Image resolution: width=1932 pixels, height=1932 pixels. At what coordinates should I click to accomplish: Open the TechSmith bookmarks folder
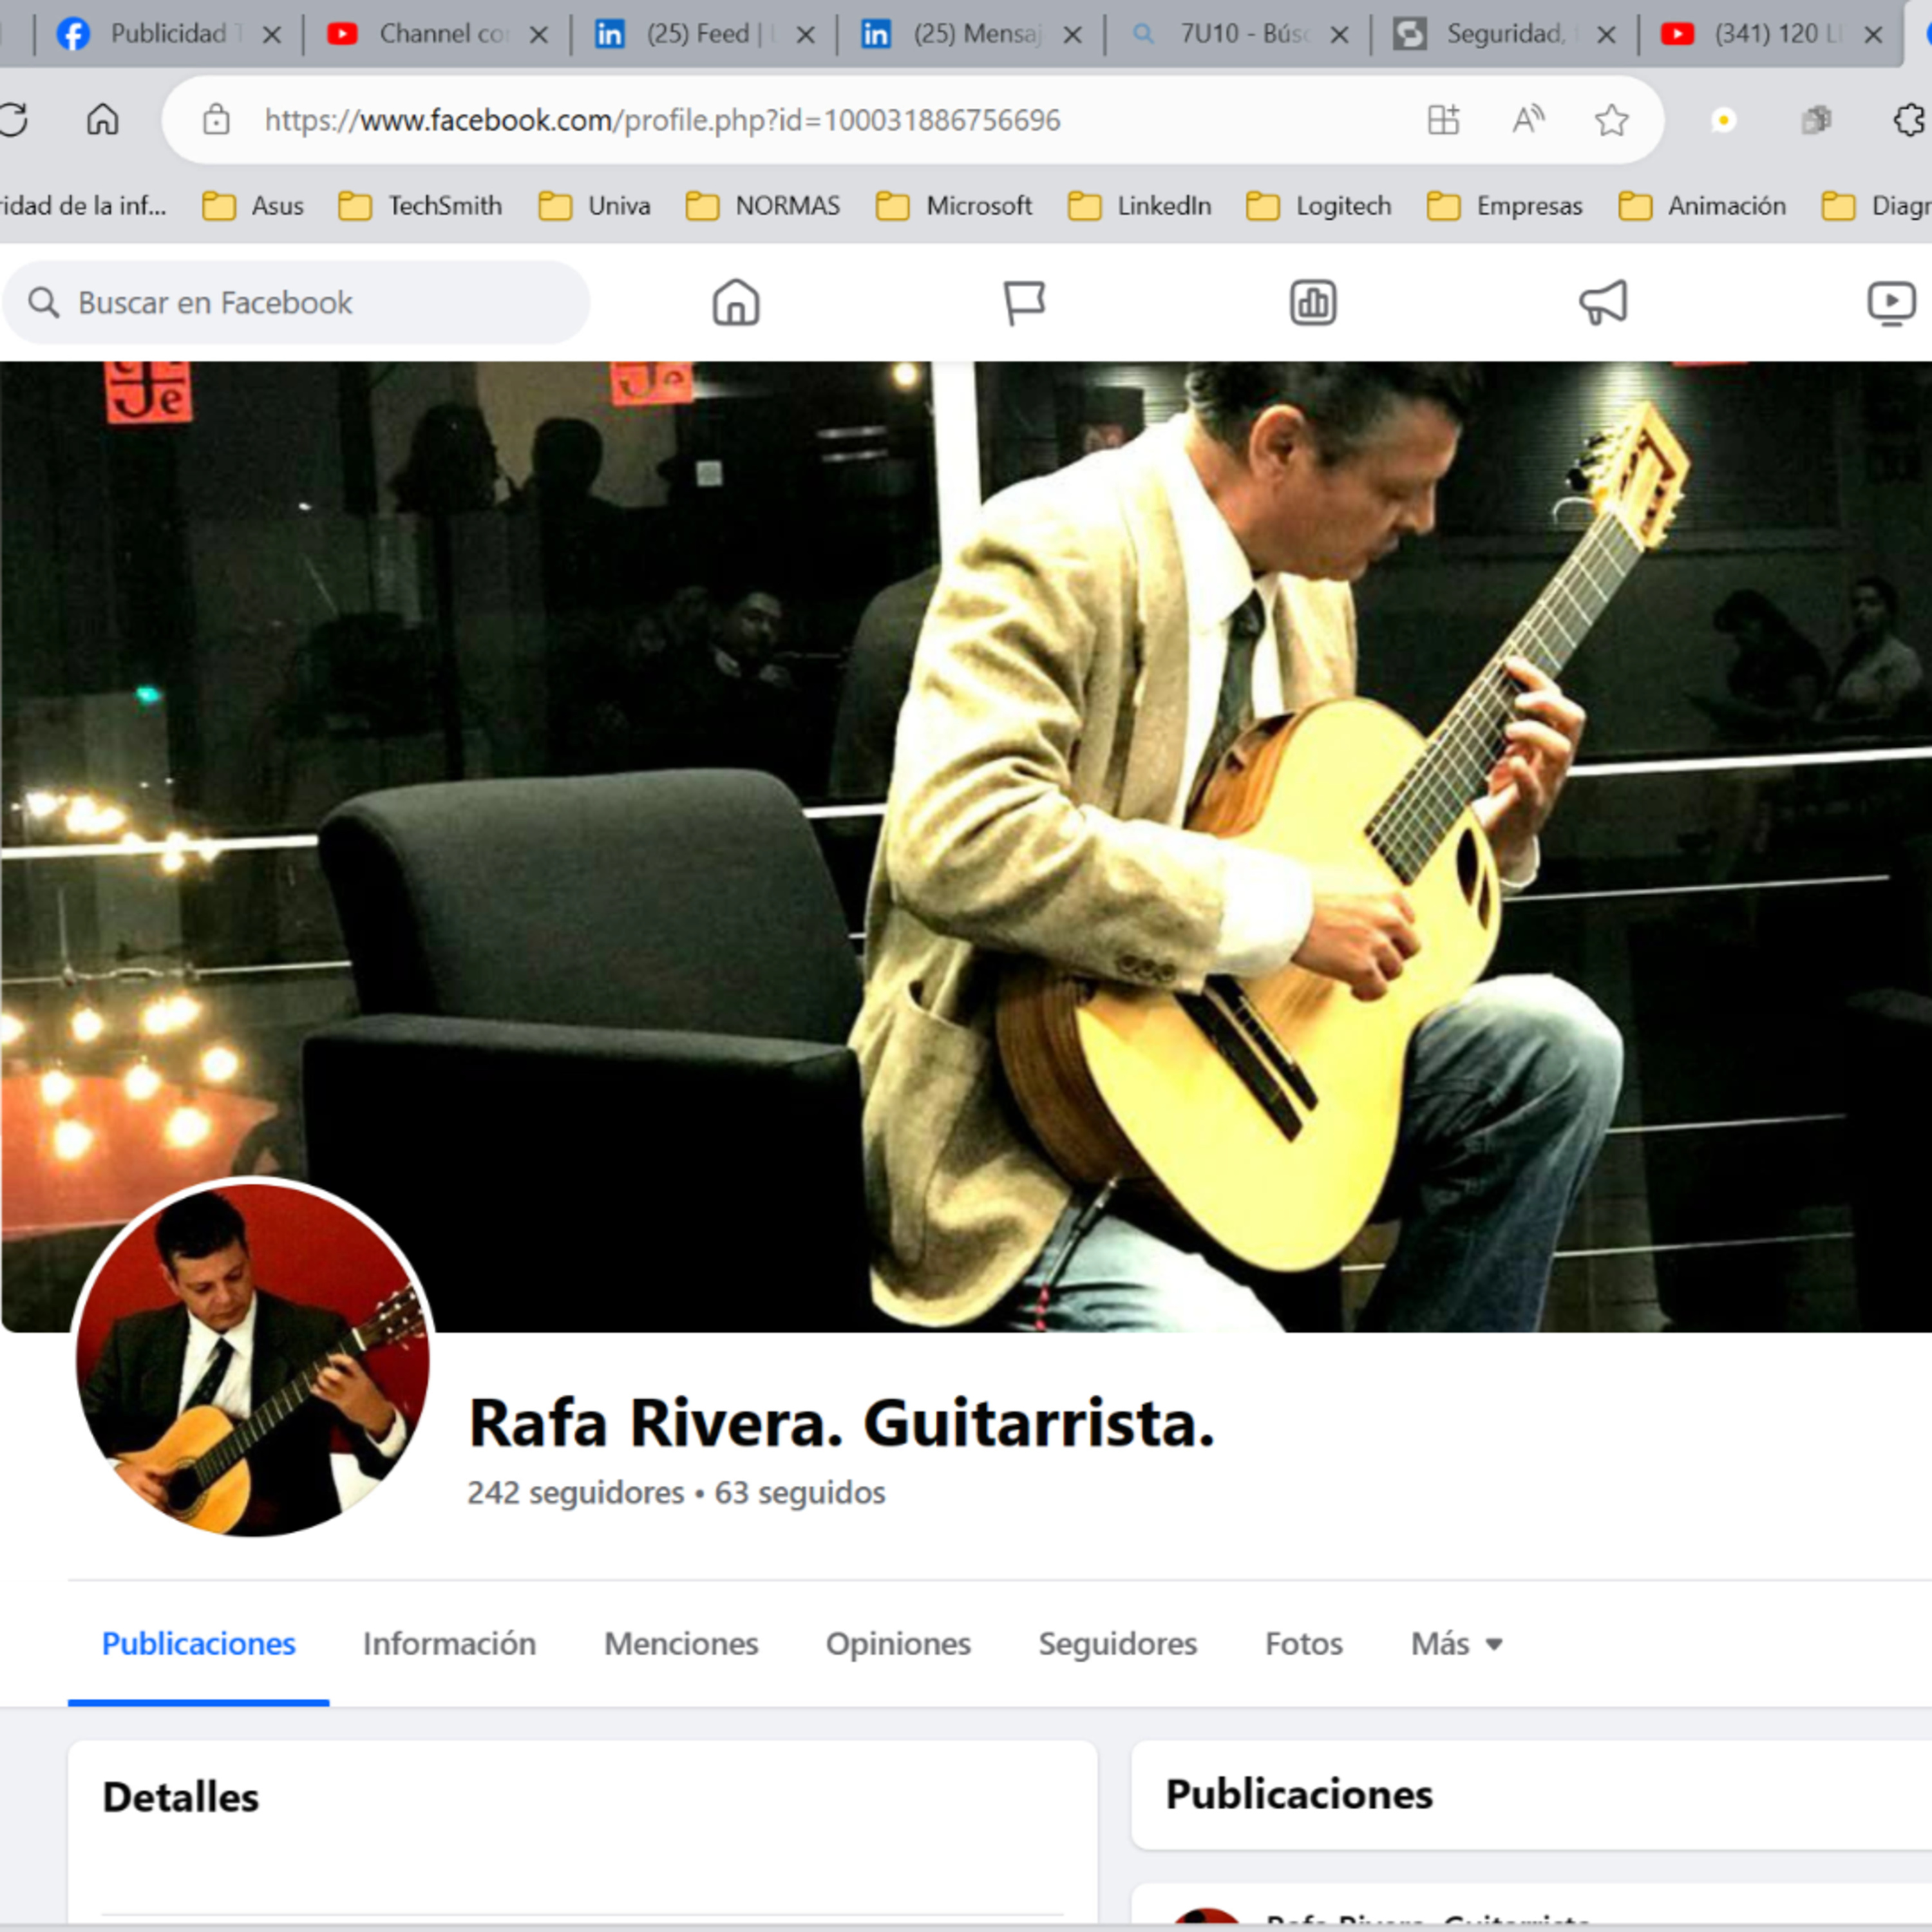(420, 206)
